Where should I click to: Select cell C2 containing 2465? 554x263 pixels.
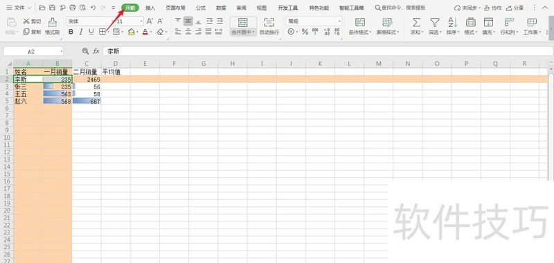tap(87, 80)
